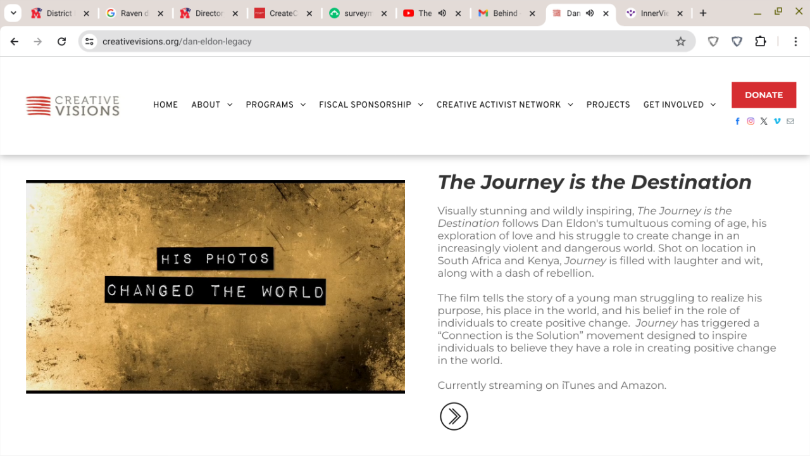This screenshot has height=456, width=810.
Task: Expand the ABOUT menu dropdown
Action: coord(212,104)
